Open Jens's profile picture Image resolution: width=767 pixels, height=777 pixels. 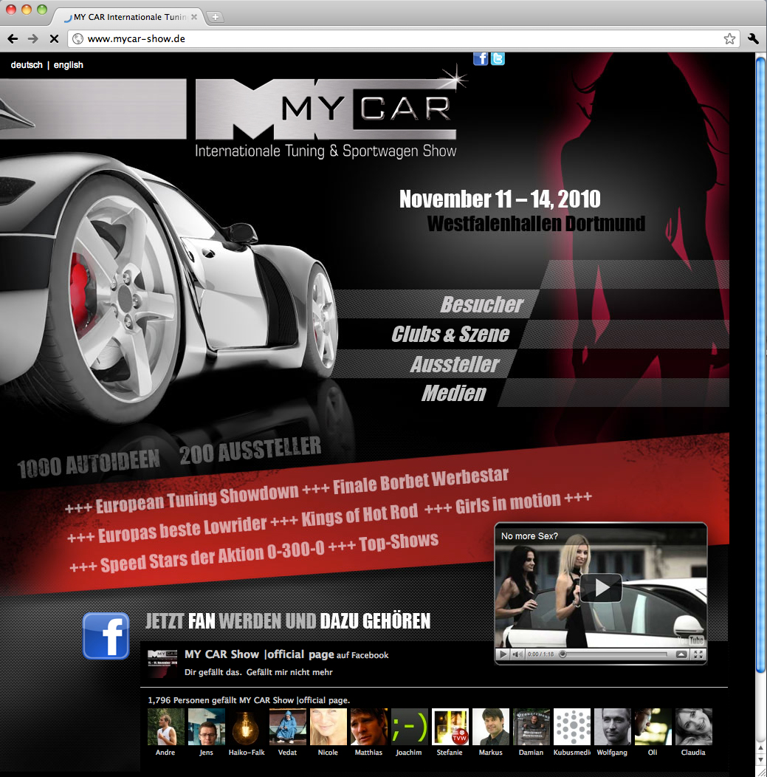click(207, 727)
